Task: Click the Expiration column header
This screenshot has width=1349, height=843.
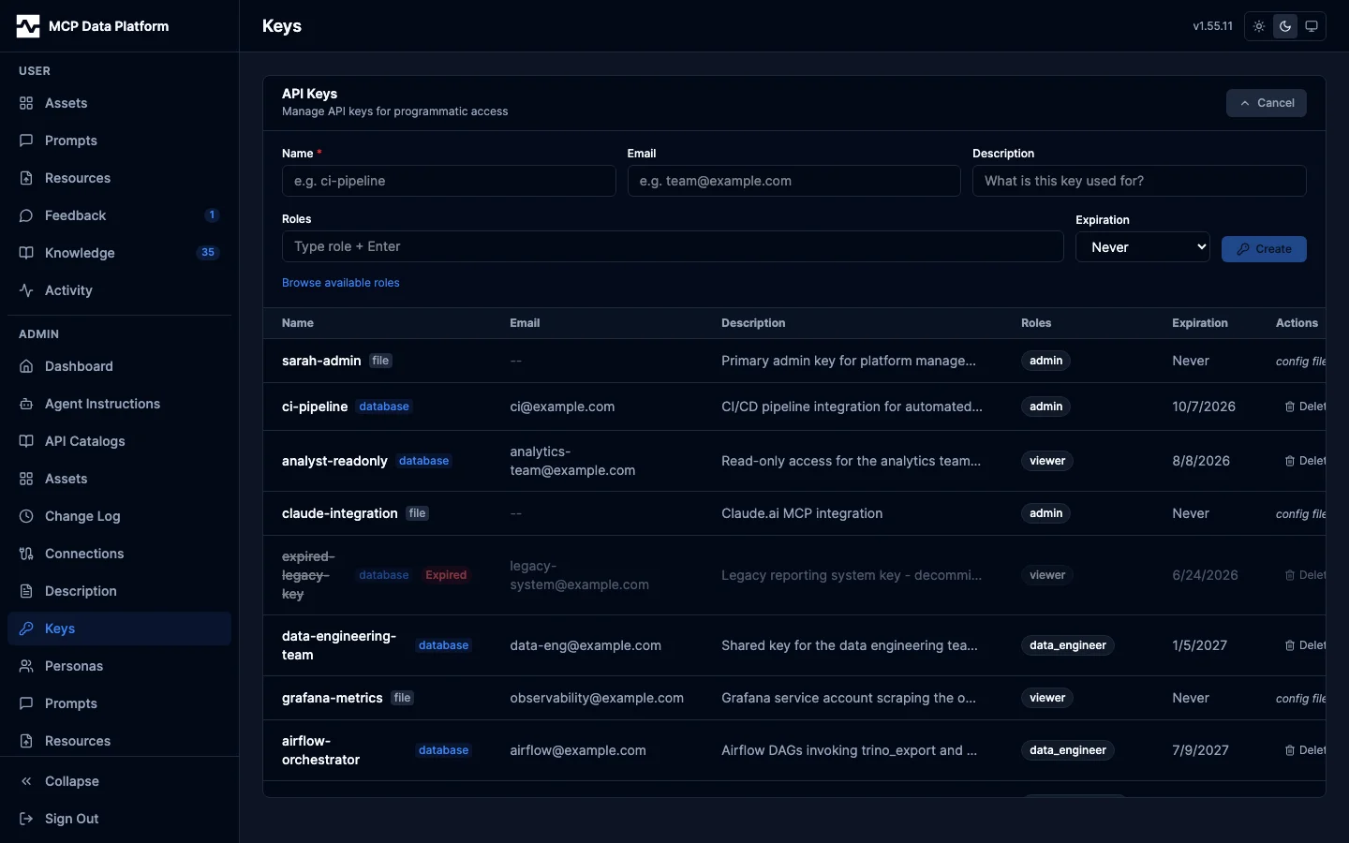Action: (x=1200, y=323)
